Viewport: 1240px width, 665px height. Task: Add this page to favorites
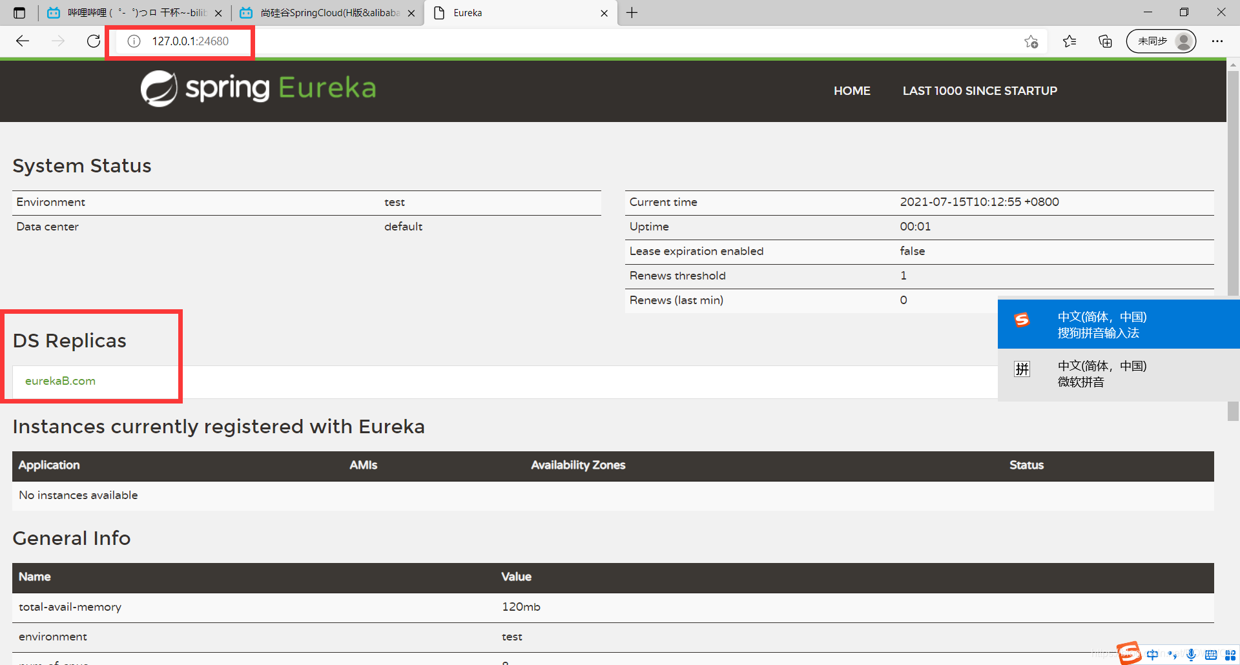pos(1031,41)
